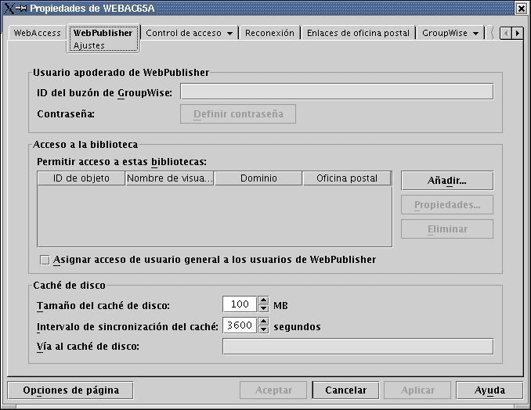Click the Aceptar button
Screen dimensions: 531x410
point(273,390)
